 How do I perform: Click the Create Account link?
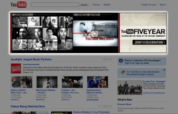pyautogui.click(x=149, y=4)
